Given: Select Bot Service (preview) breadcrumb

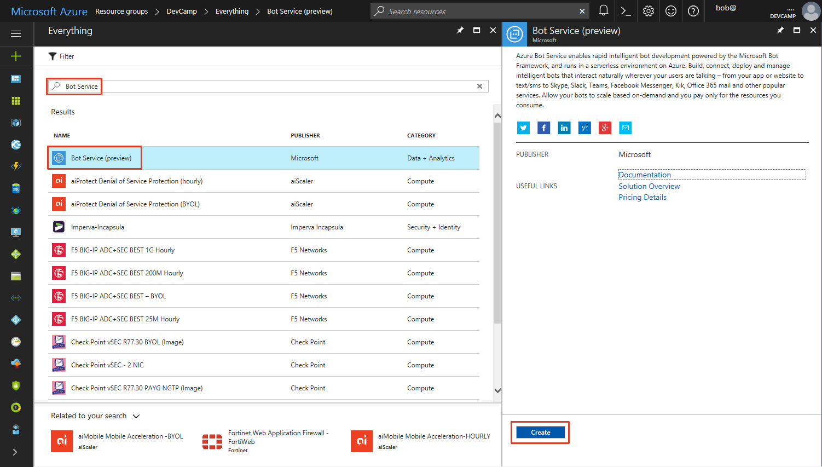Looking at the screenshot, I should (x=300, y=11).
